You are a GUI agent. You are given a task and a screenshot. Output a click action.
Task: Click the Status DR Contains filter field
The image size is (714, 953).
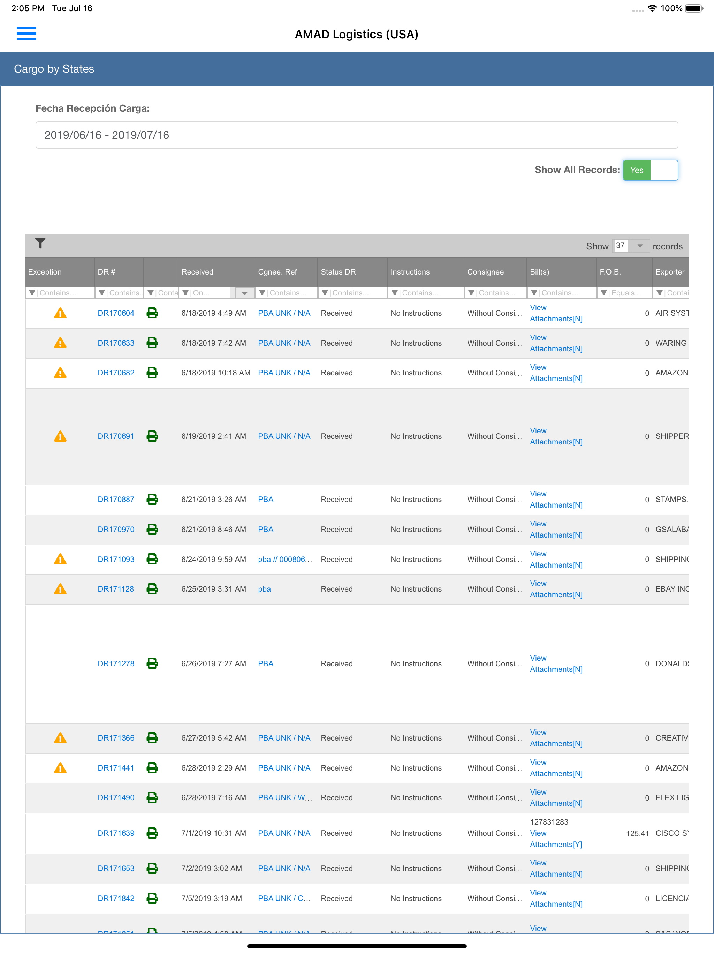(353, 293)
